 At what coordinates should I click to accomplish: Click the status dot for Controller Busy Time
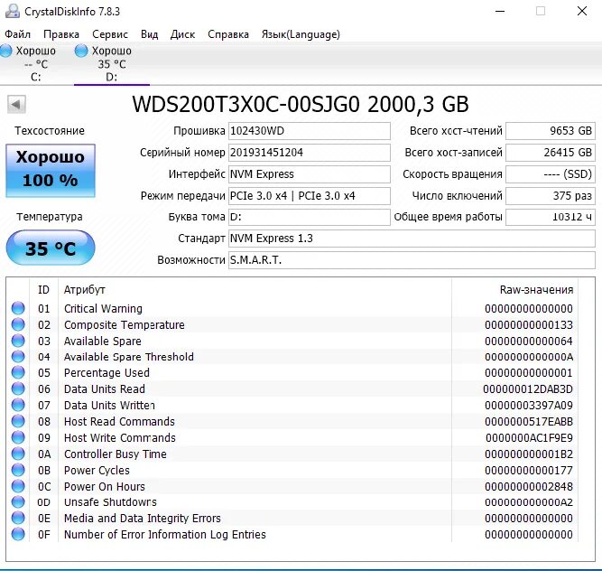(18, 454)
